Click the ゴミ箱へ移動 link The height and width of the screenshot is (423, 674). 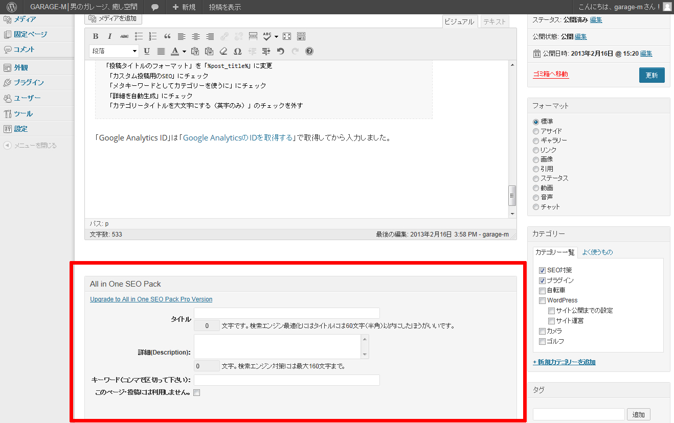(x=550, y=74)
